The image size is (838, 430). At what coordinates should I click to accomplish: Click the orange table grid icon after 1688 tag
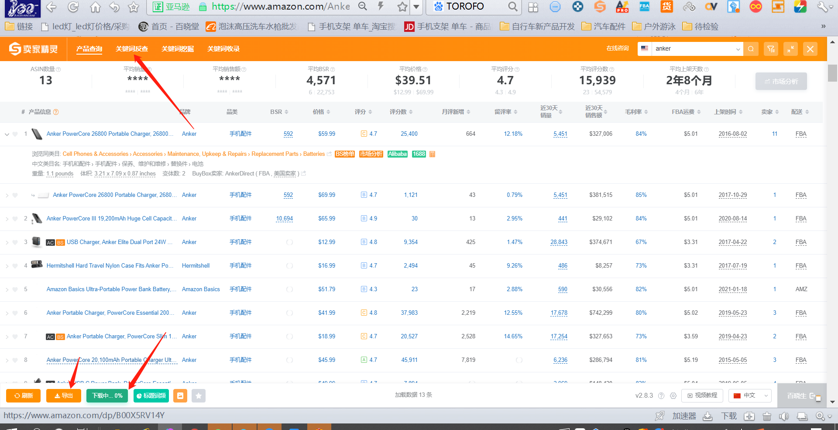(432, 154)
